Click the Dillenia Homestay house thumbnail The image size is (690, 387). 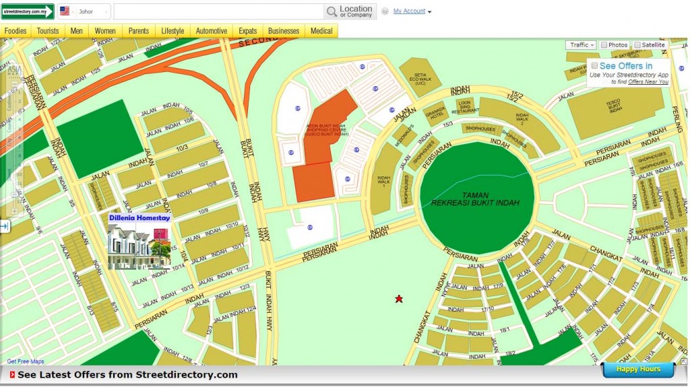[x=139, y=246]
